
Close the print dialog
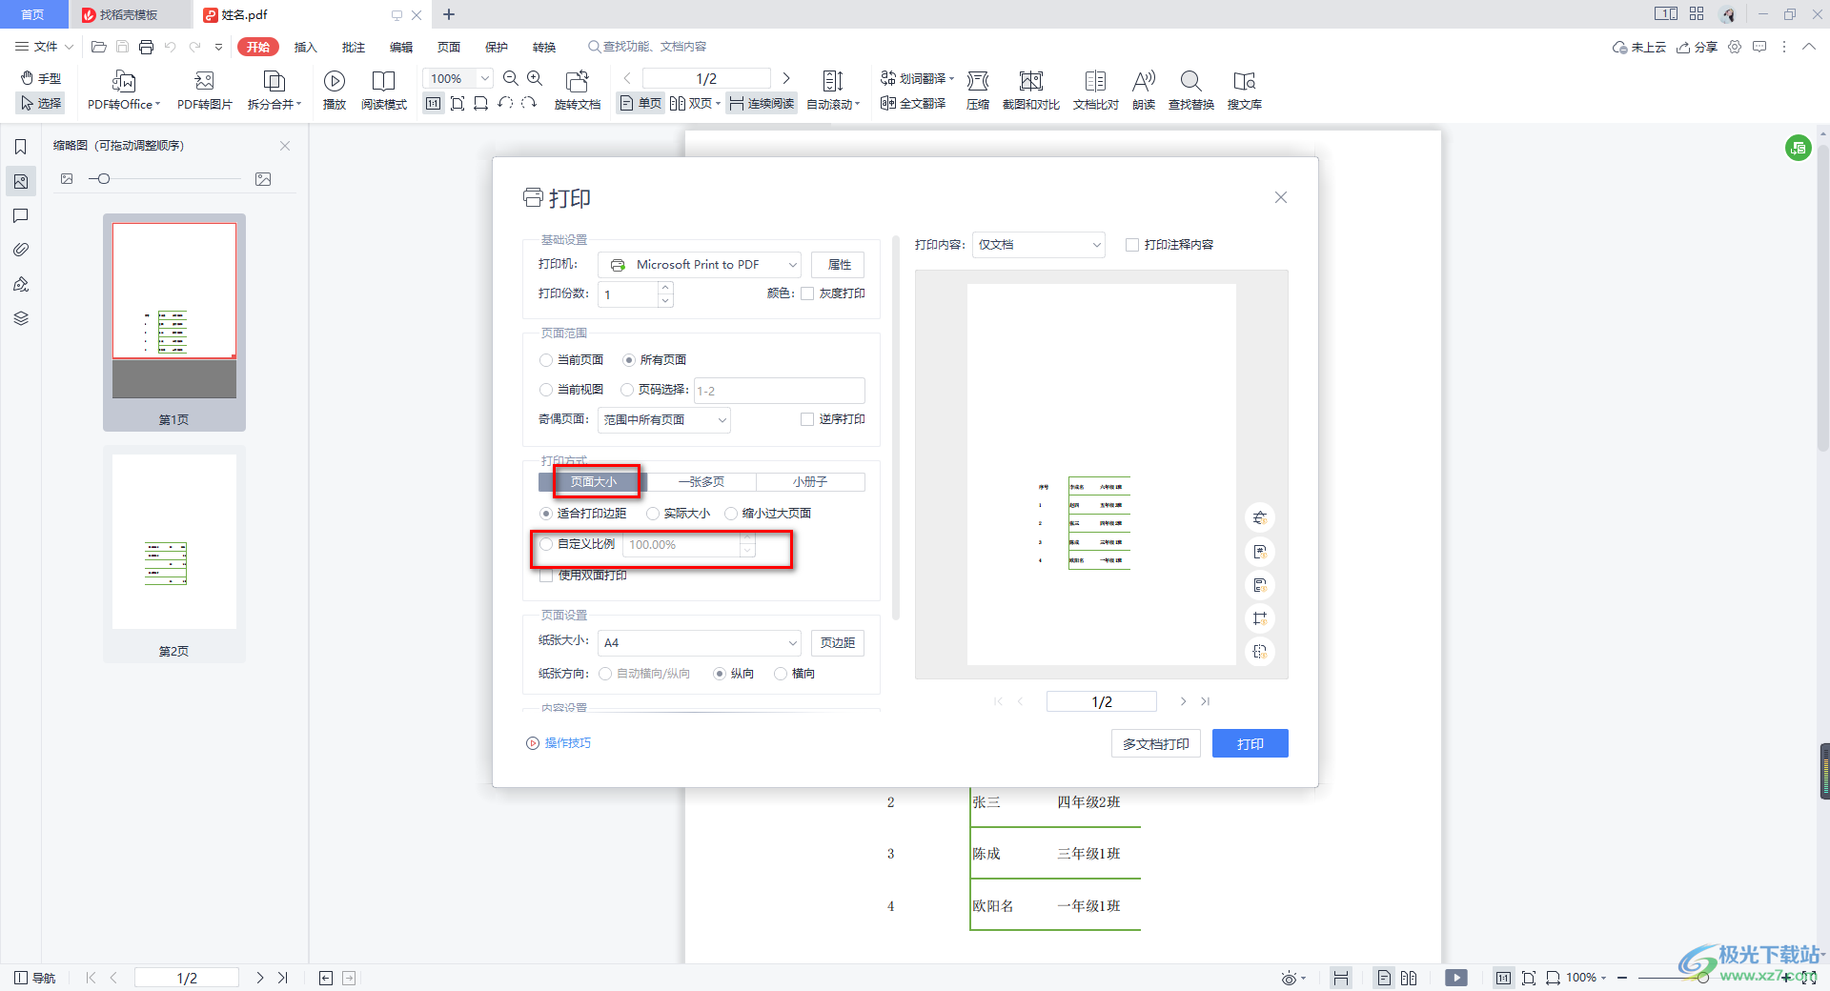[1281, 197]
